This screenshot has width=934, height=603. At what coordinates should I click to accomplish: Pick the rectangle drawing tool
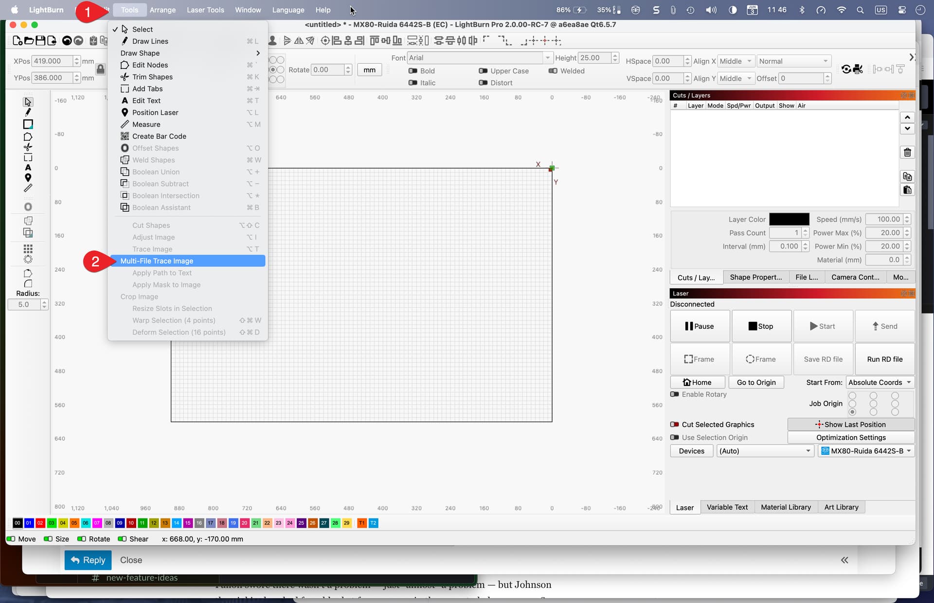28,124
